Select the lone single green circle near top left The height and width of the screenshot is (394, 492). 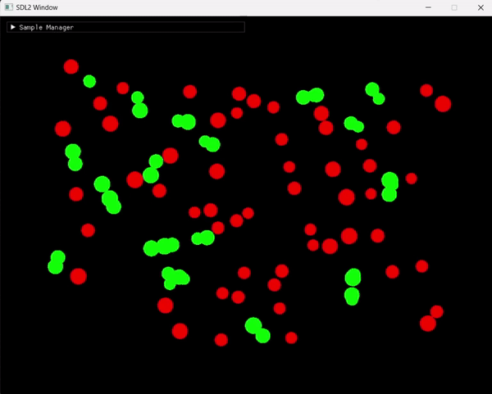pos(89,81)
